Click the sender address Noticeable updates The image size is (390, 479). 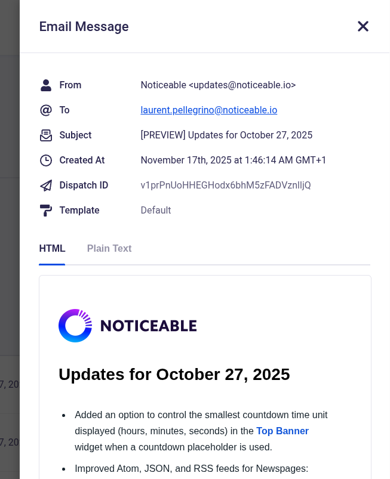(x=218, y=85)
